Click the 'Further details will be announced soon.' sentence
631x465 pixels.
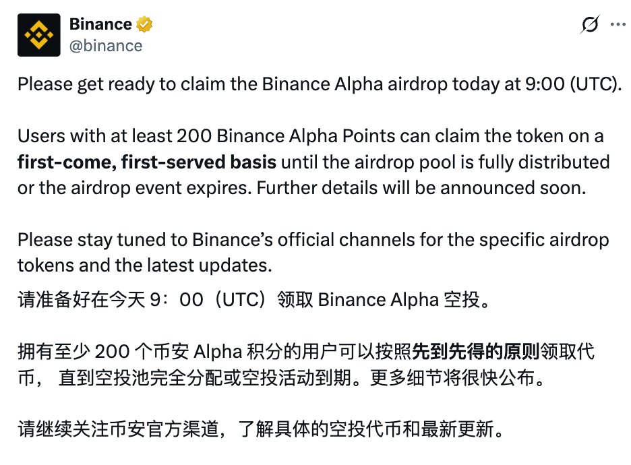coord(421,188)
